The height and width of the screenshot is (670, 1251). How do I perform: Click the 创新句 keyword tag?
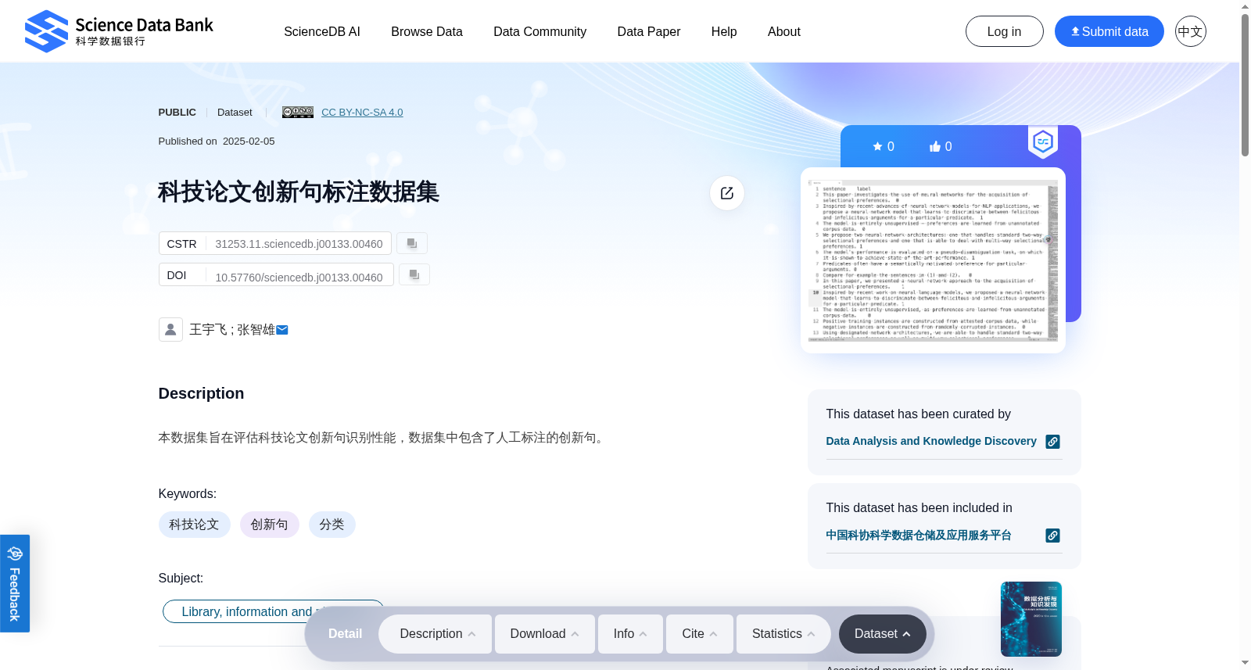pos(269,525)
